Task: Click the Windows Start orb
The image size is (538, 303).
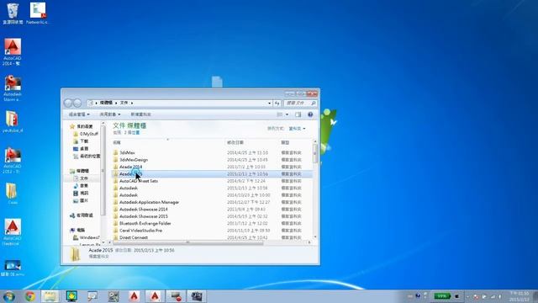Action: click(9, 296)
